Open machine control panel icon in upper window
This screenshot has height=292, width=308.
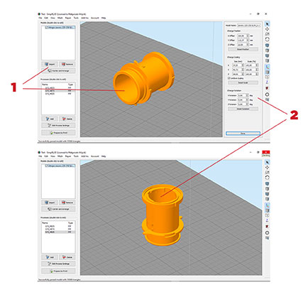[267, 99]
